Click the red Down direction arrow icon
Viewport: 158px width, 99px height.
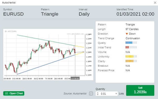(x=127, y=34)
